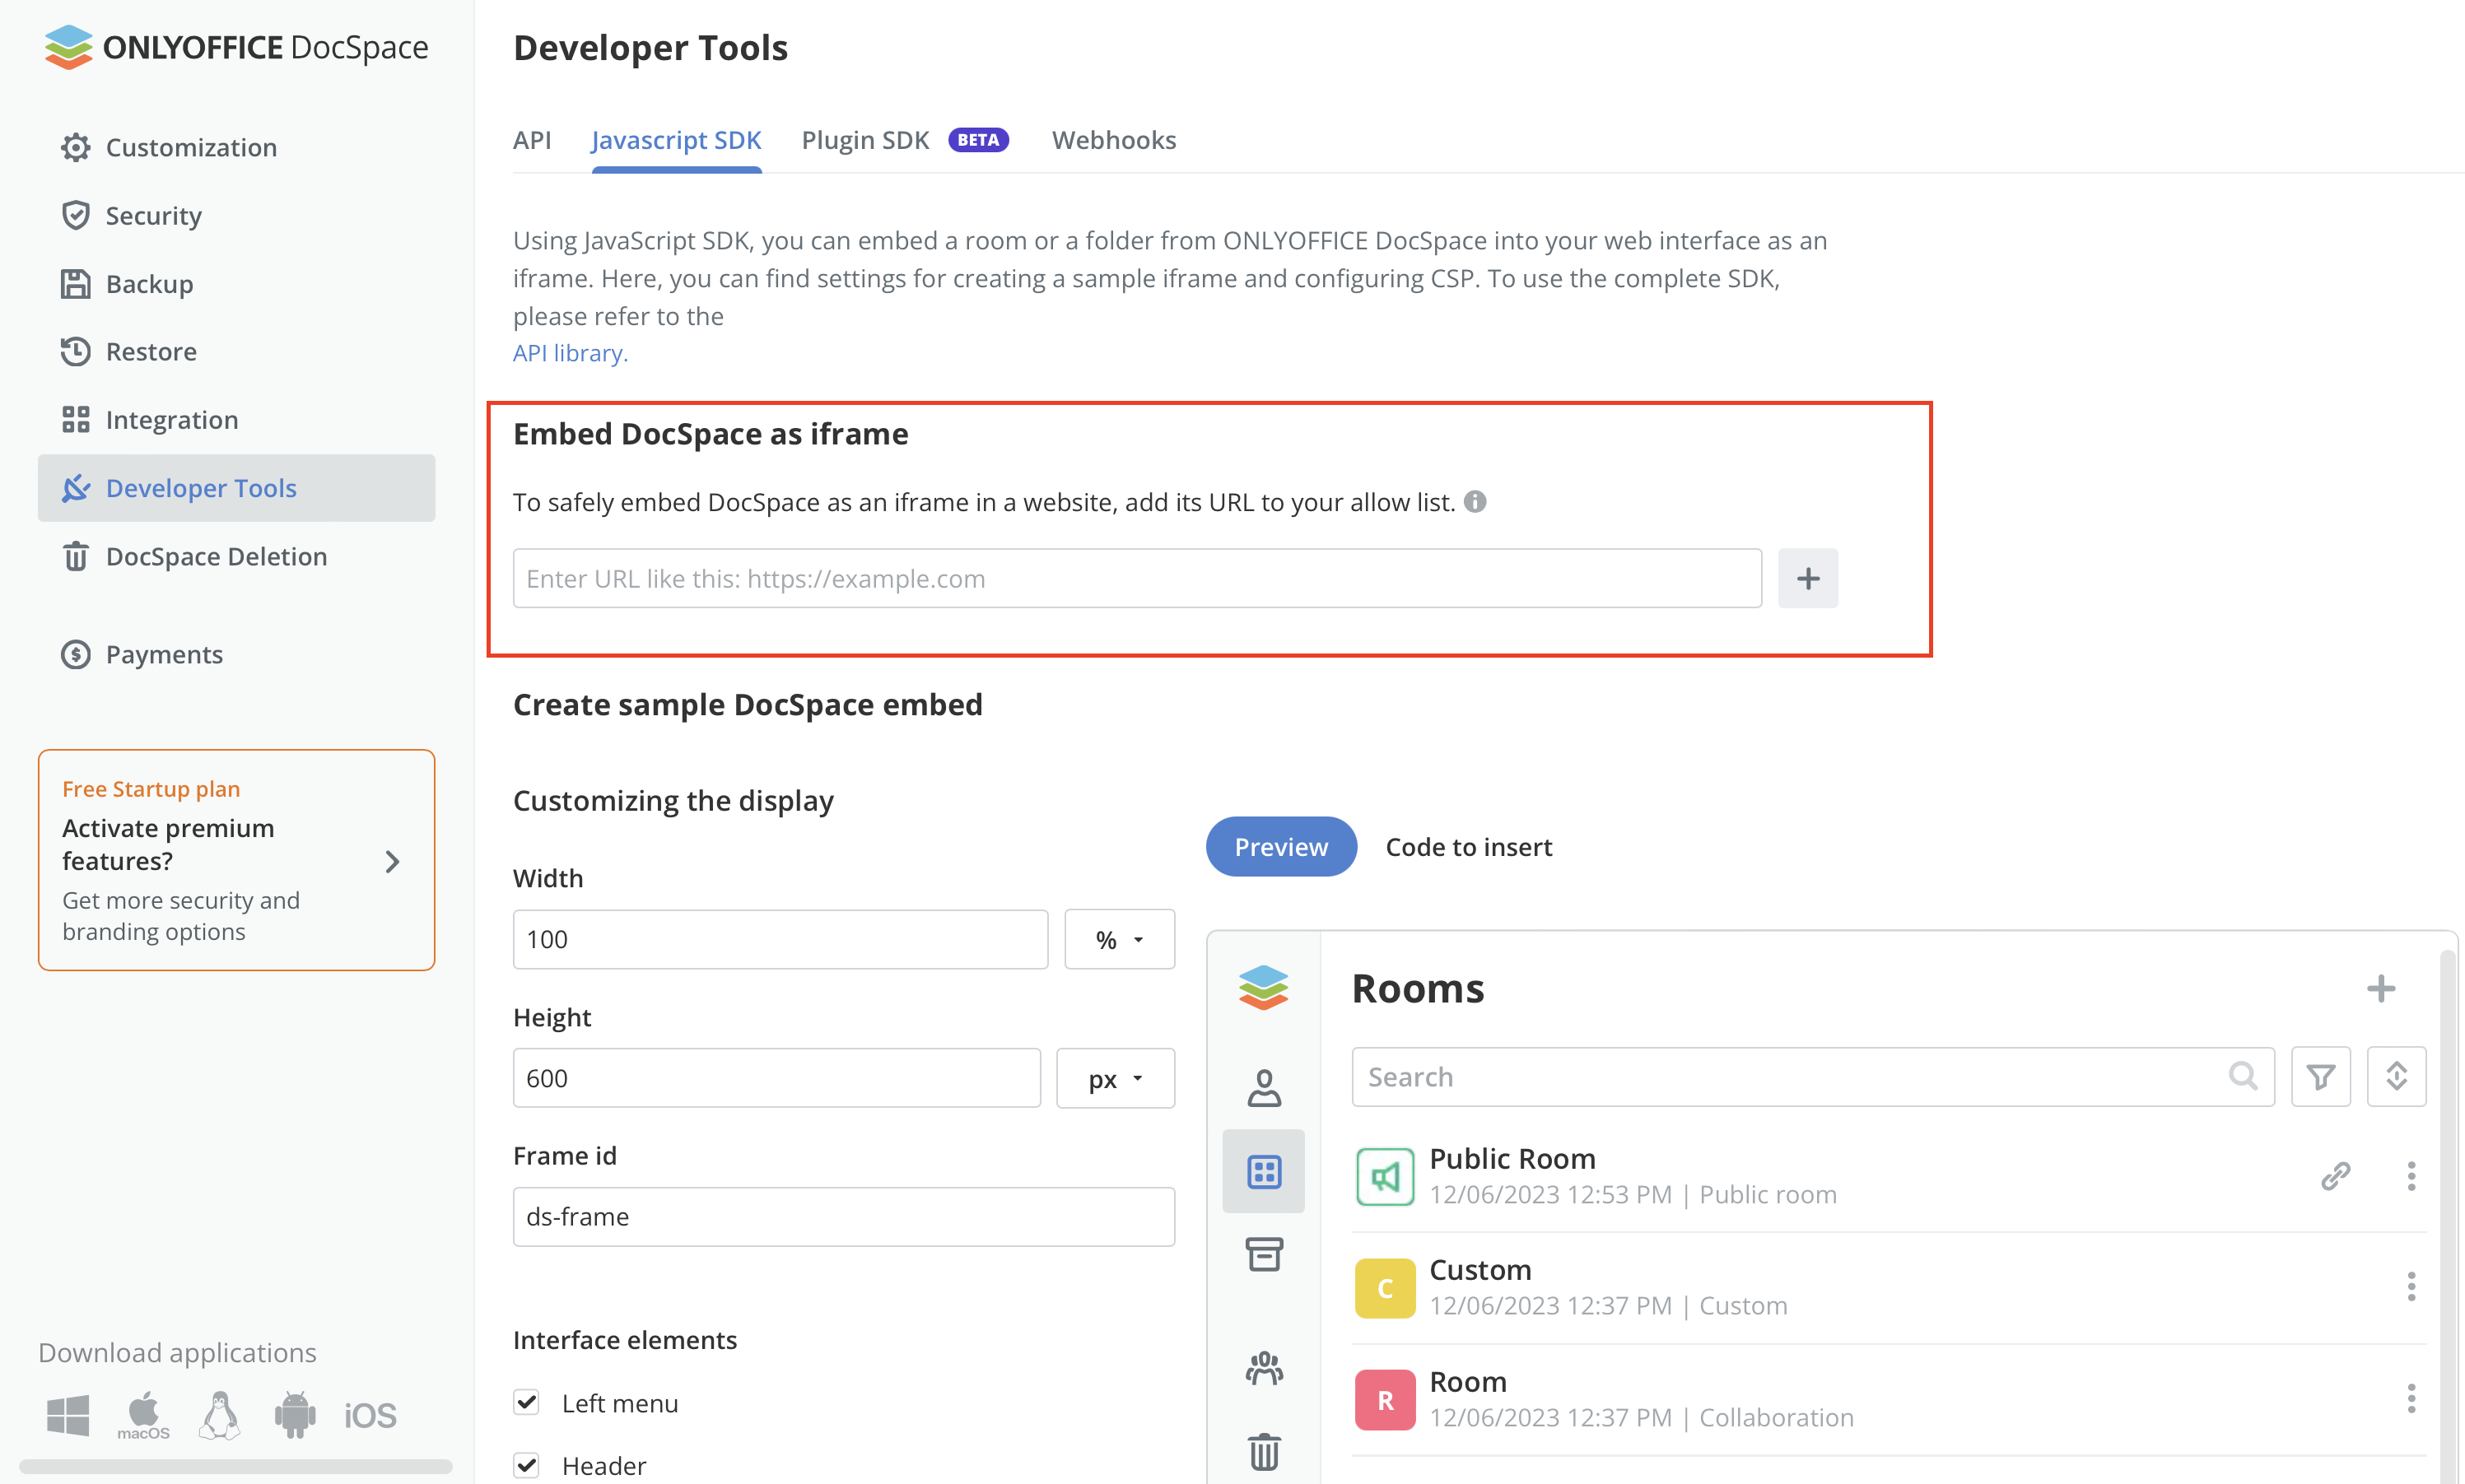Open the API library link

[570, 353]
